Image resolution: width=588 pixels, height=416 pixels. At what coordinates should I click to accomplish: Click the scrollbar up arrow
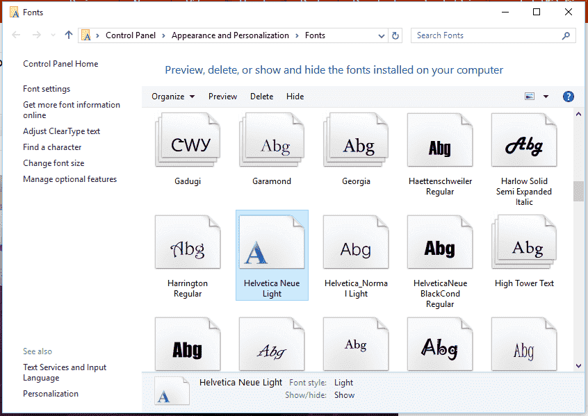[578, 114]
